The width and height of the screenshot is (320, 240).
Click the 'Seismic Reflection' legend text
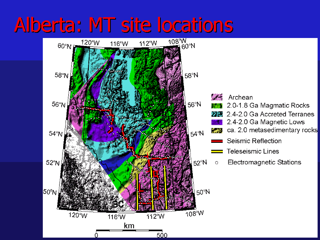pyautogui.click(x=254, y=141)
